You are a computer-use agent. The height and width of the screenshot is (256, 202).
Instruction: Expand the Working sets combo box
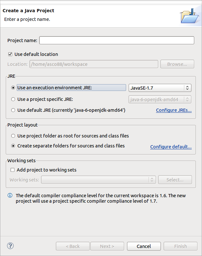click(98, 180)
